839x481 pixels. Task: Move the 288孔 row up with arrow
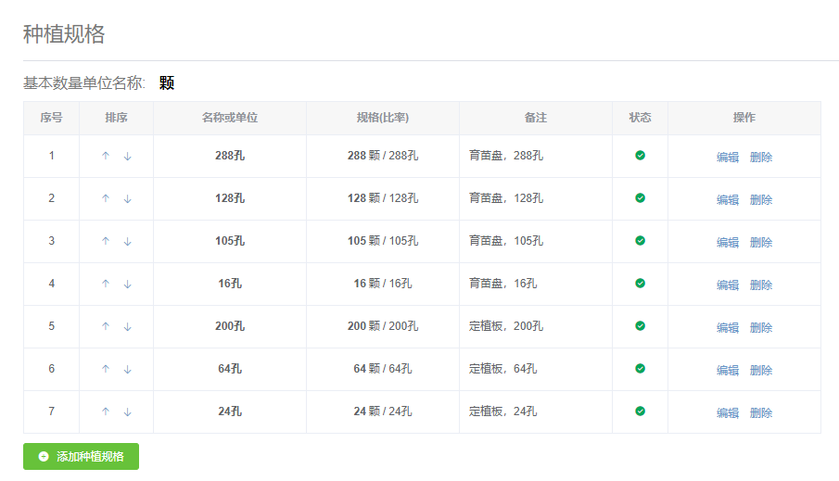coord(106,156)
